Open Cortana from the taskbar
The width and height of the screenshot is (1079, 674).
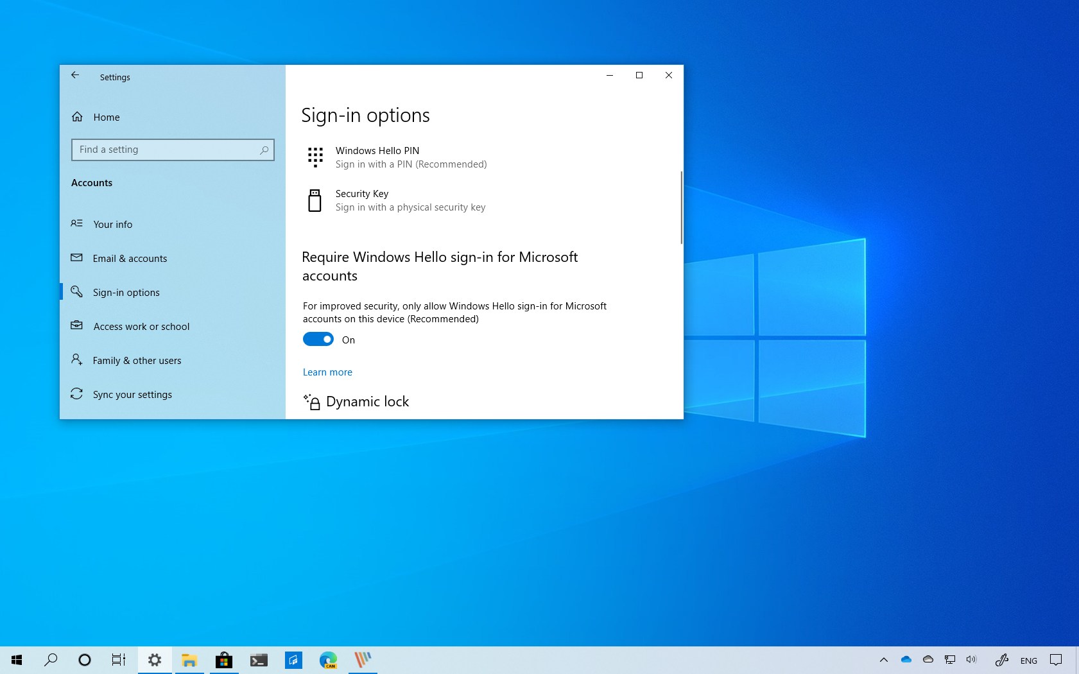click(85, 660)
